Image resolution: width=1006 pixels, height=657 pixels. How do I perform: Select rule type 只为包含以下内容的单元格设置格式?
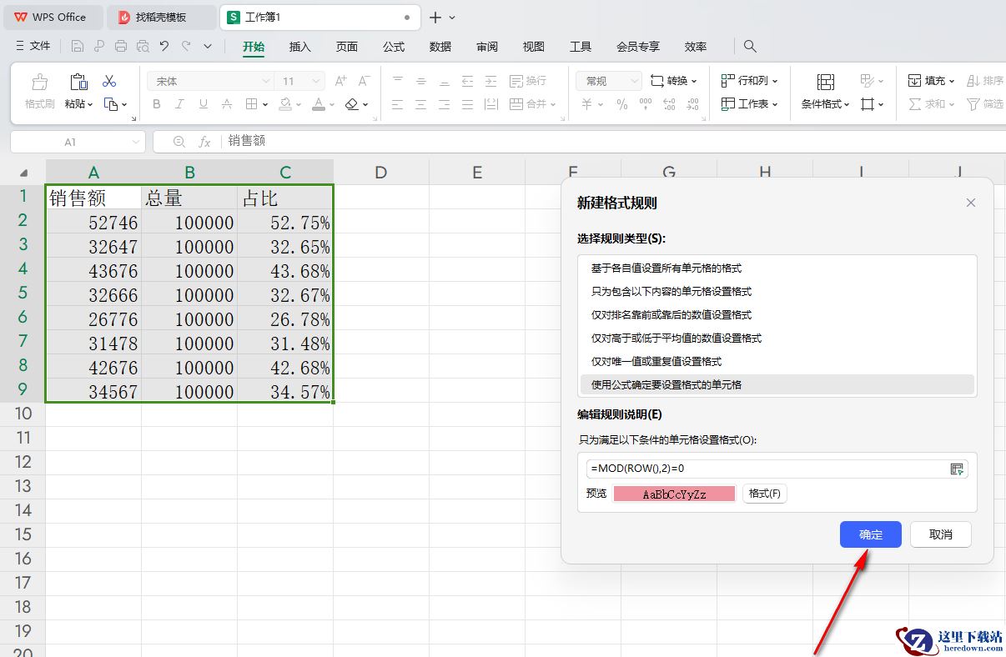click(x=777, y=292)
